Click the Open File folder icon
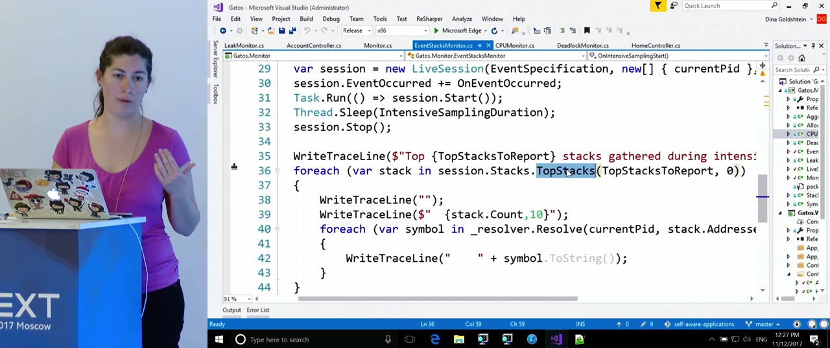This screenshot has height=348, width=830. click(272, 31)
